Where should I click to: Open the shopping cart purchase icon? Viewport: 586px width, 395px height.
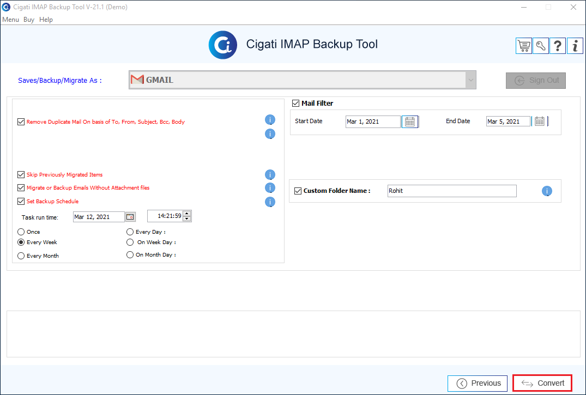coord(524,46)
